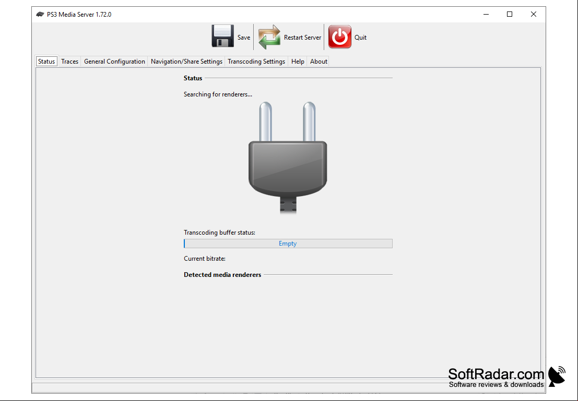
Task: Minimize the PS3 Media Server window
Action: coord(486,15)
